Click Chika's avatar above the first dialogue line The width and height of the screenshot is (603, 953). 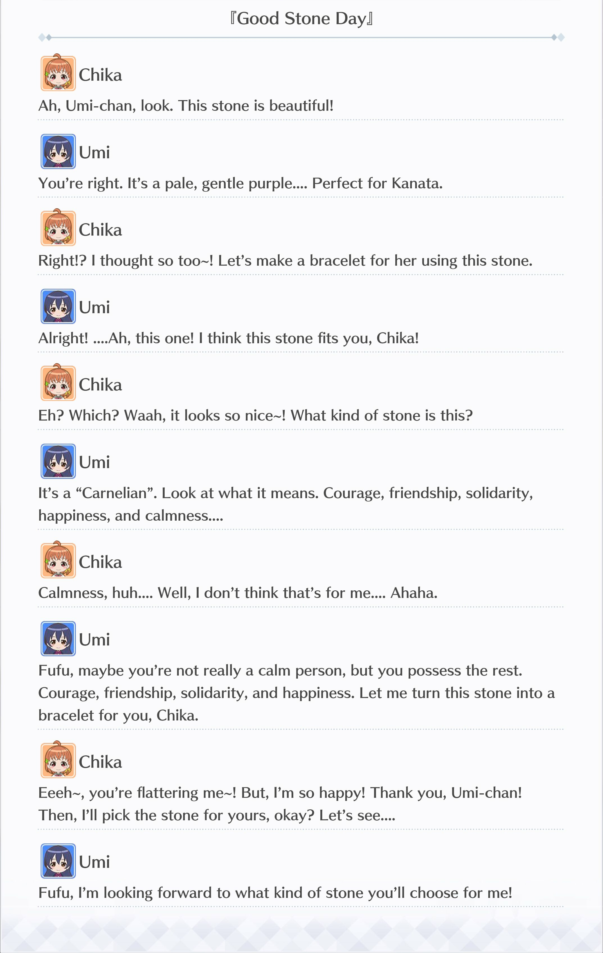[58, 73]
